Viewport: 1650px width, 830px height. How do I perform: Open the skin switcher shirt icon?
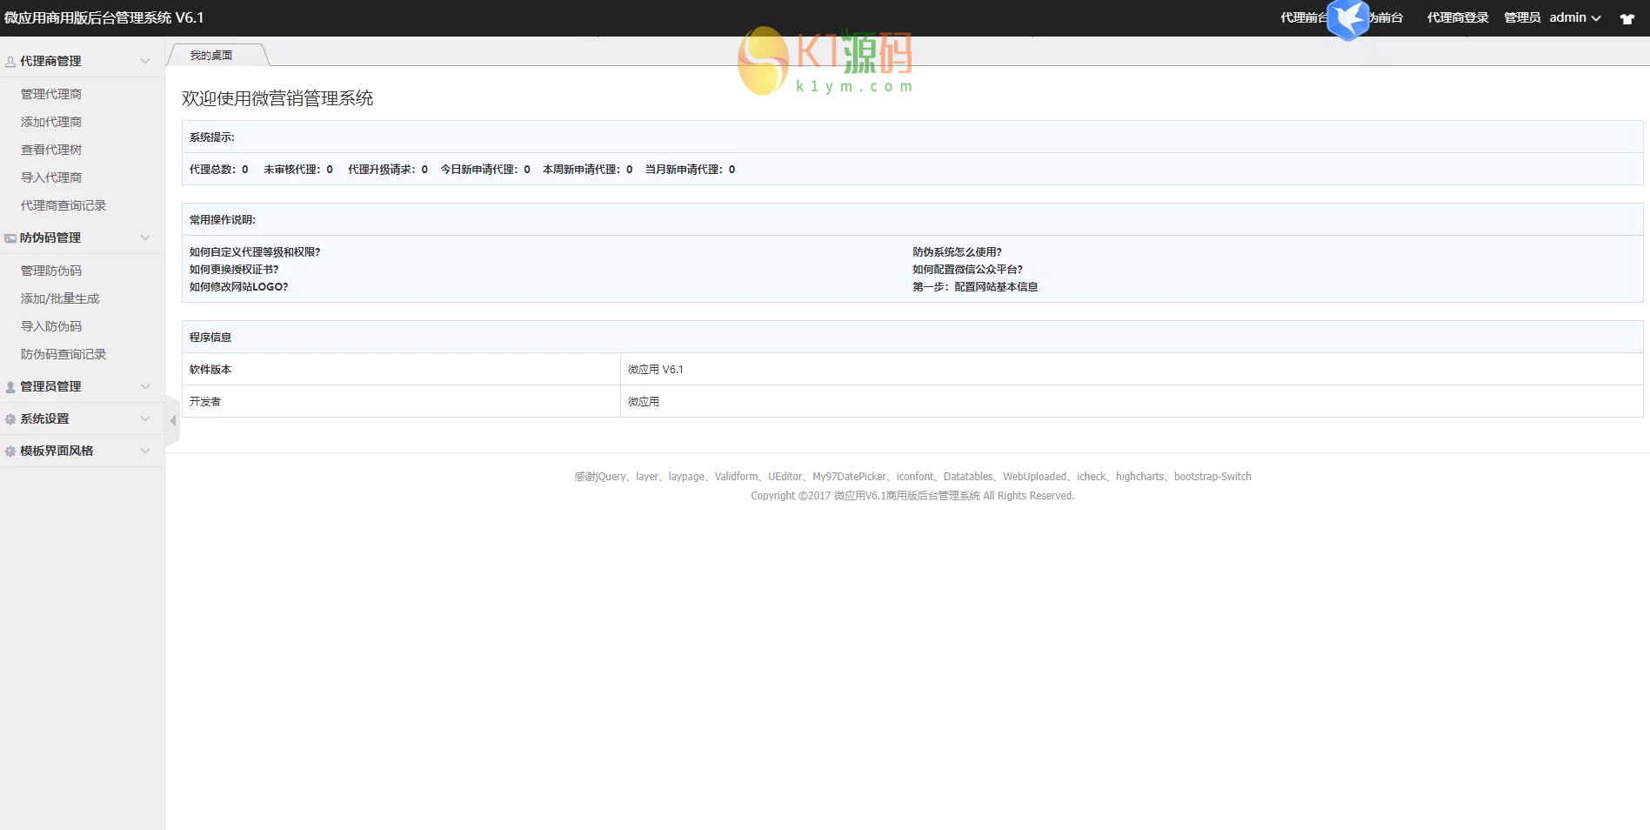pyautogui.click(x=1627, y=18)
